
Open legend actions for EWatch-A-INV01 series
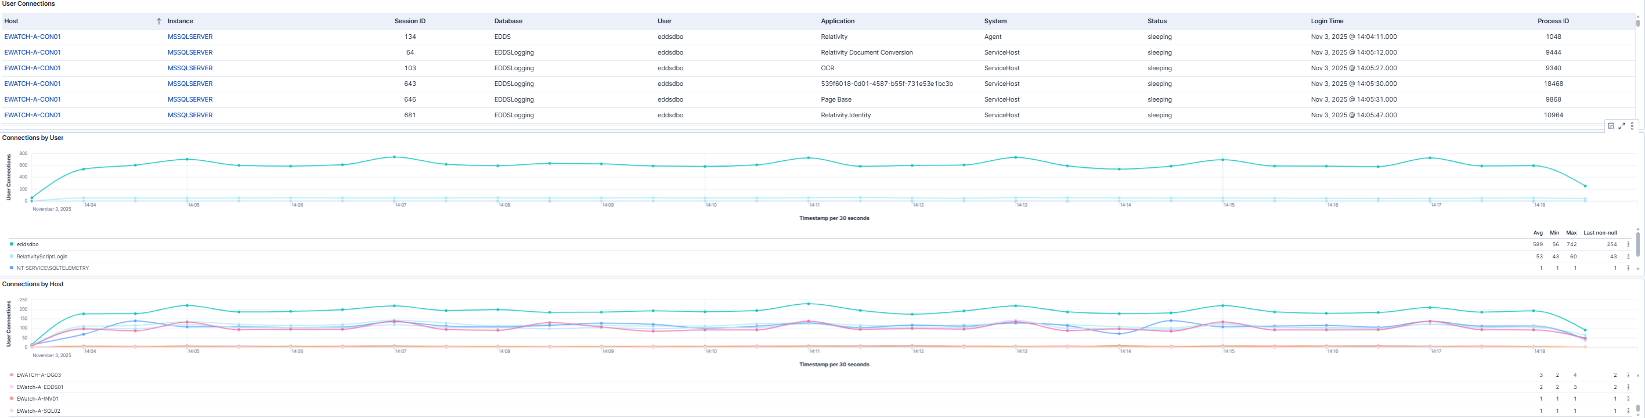(1628, 399)
